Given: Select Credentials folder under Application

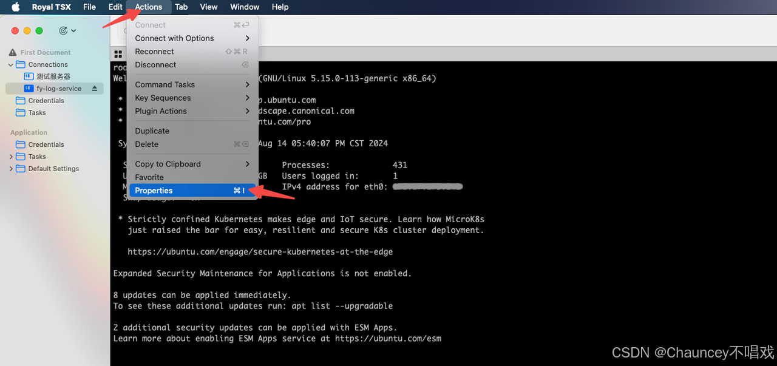Looking at the screenshot, I should [46, 144].
